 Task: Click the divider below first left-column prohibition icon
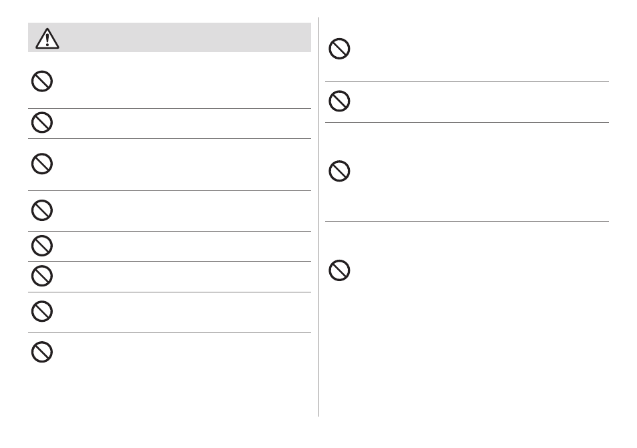click(170, 108)
